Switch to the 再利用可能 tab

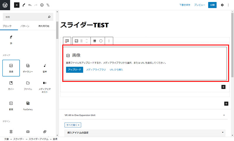click(44, 26)
